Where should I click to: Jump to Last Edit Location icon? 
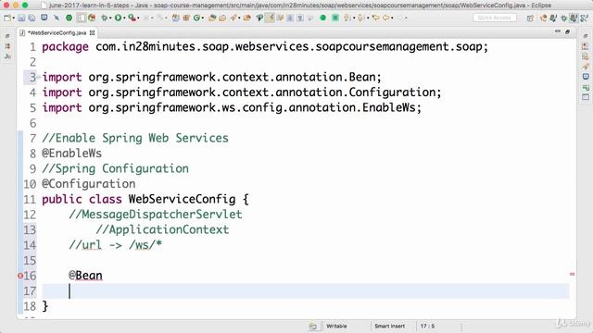(375, 18)
